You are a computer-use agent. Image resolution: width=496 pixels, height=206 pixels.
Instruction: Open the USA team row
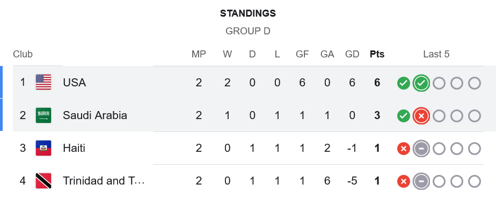tap(248, 83)
